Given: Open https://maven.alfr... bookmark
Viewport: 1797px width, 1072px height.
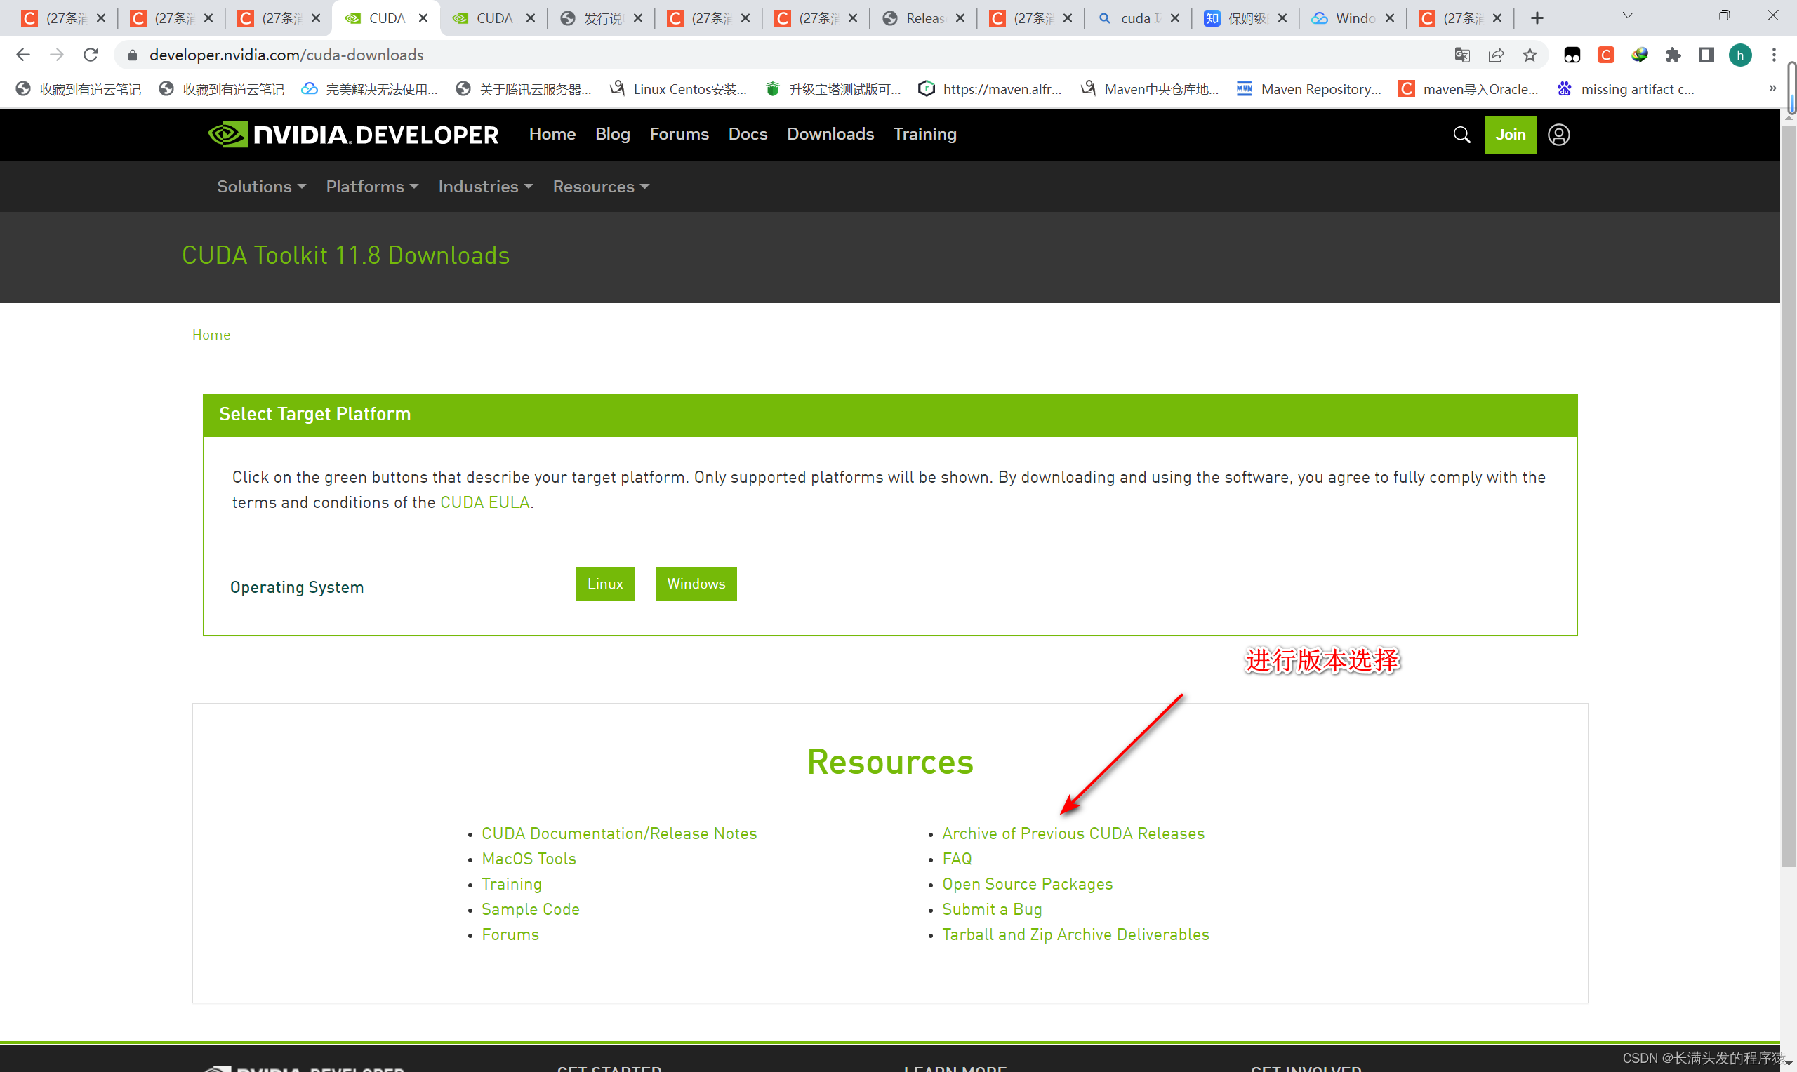Looking at the screenshot, I should [x=990, y=89].
